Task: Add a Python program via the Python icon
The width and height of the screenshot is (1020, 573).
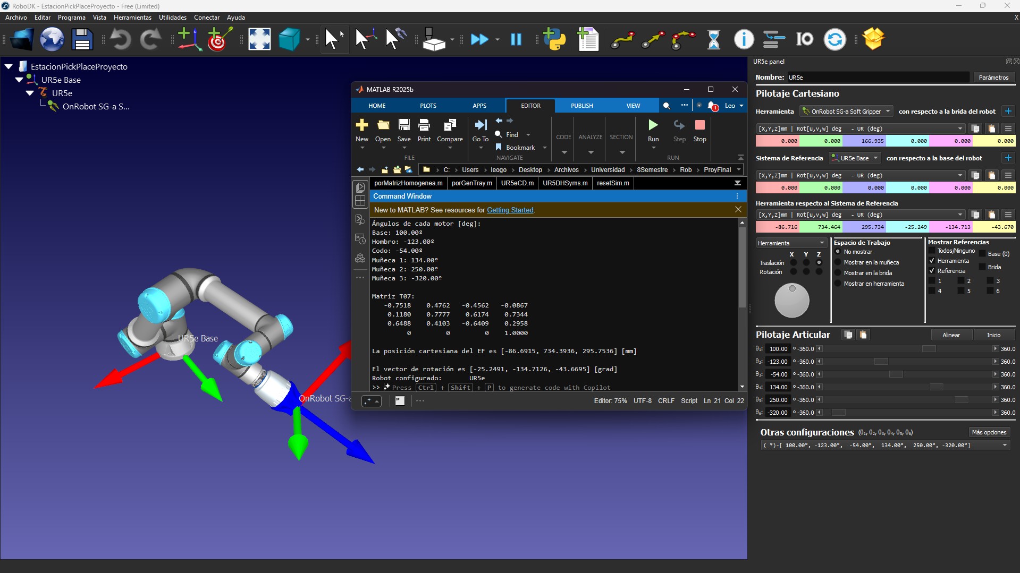Action: tap(555, 39)
